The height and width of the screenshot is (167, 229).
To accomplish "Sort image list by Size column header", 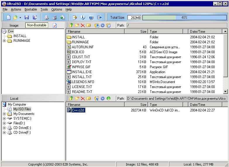I will point(136,32).
